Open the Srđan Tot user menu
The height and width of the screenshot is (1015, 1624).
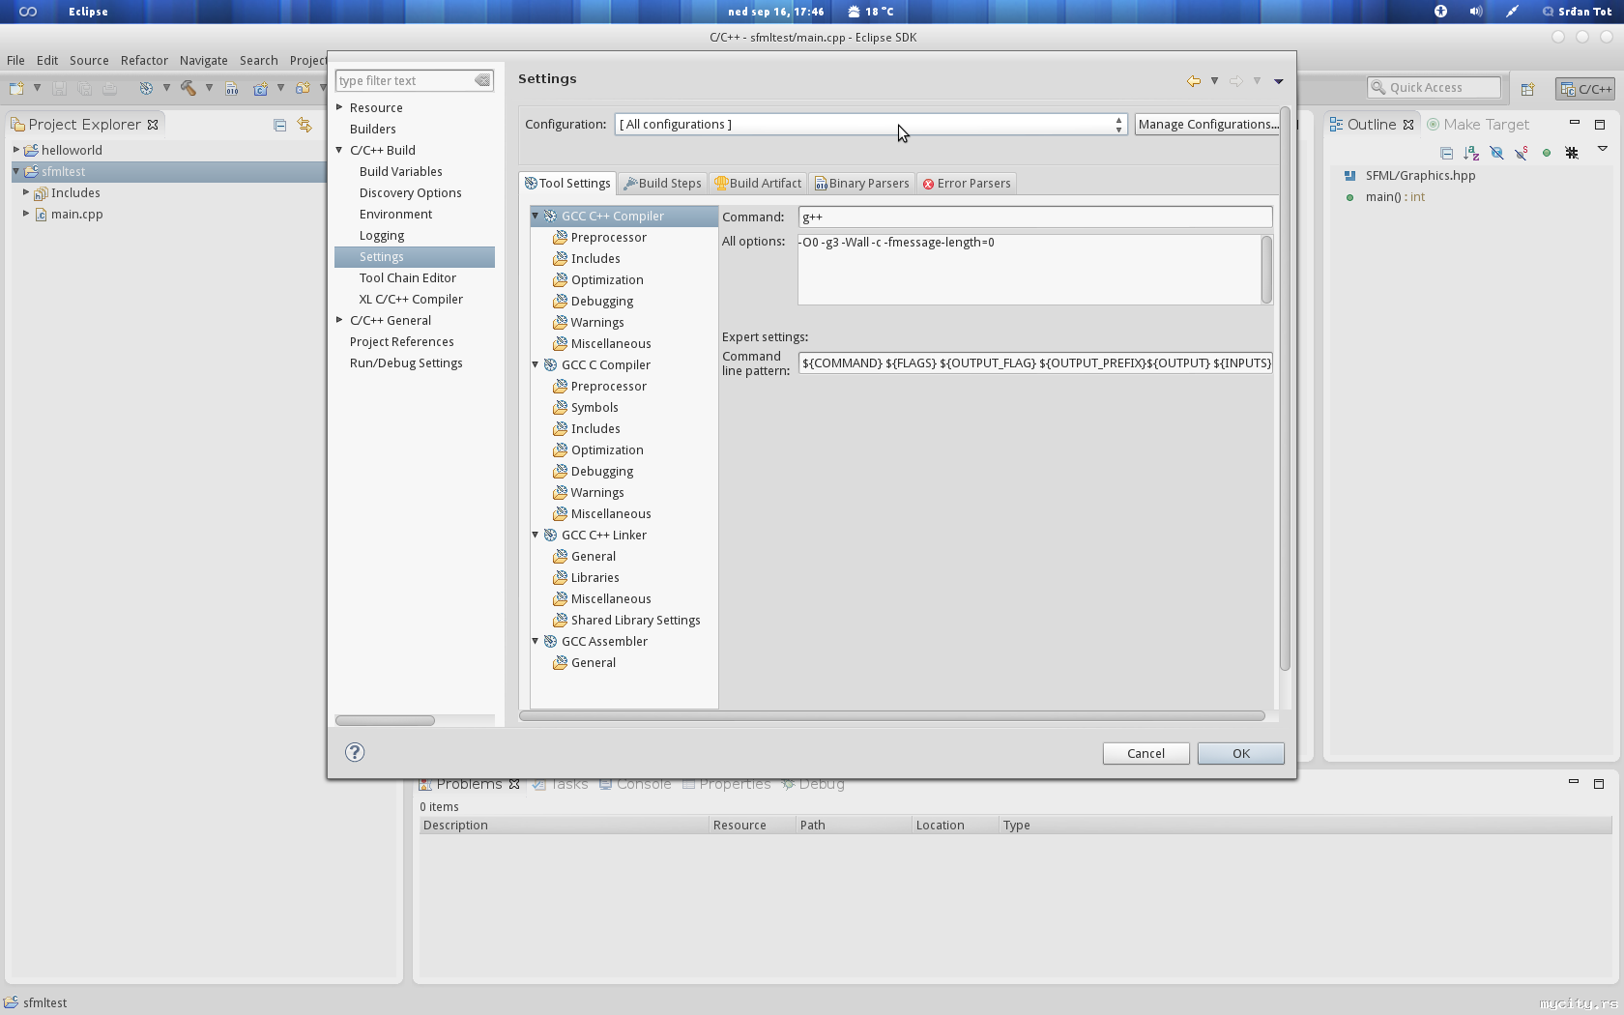point(1578,12)
